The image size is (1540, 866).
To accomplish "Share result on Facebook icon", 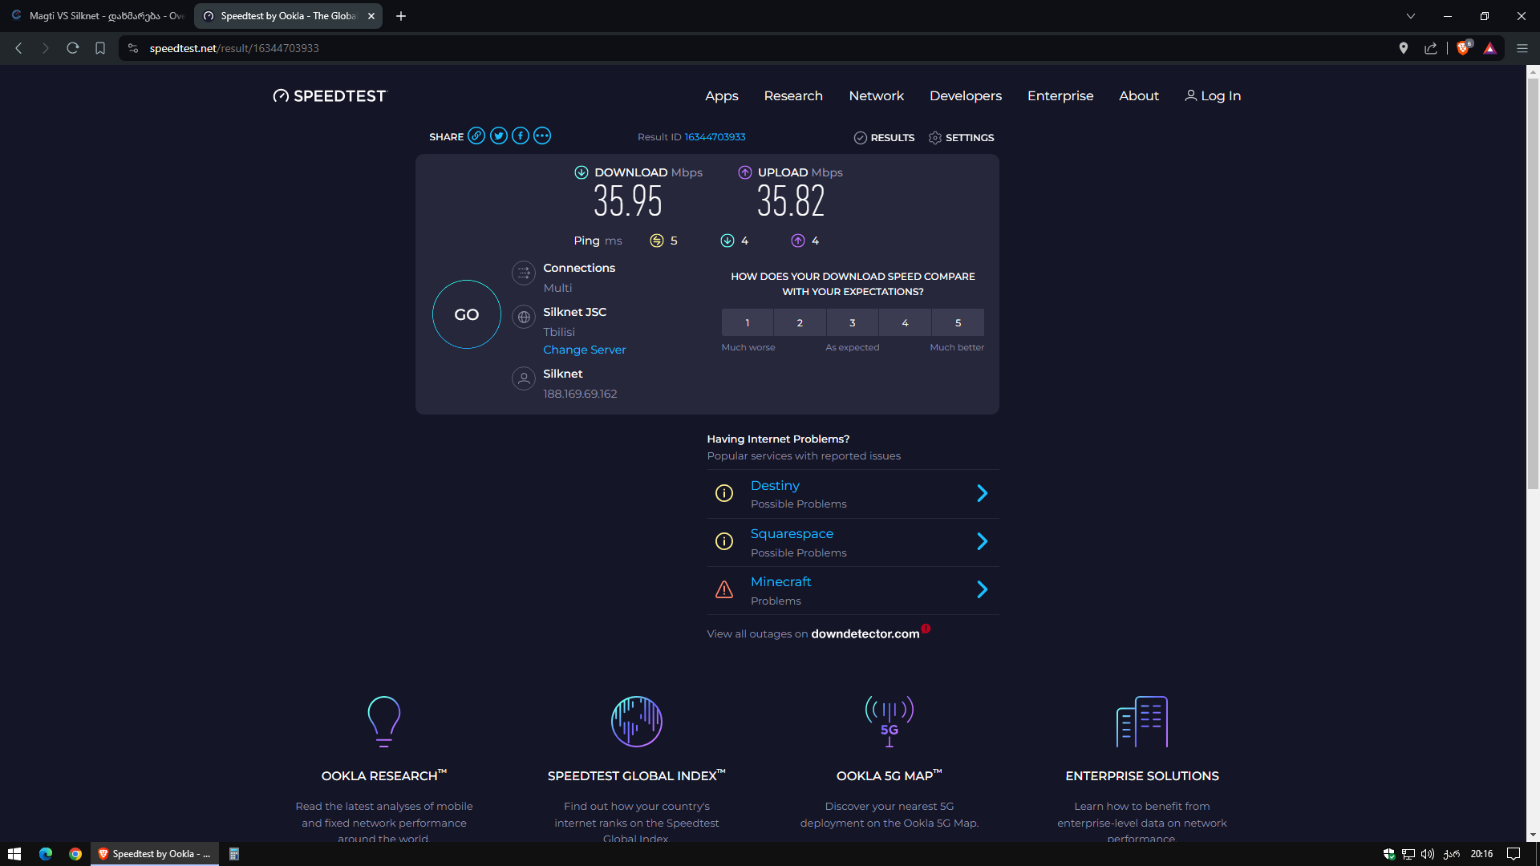I will pos(521,136).
